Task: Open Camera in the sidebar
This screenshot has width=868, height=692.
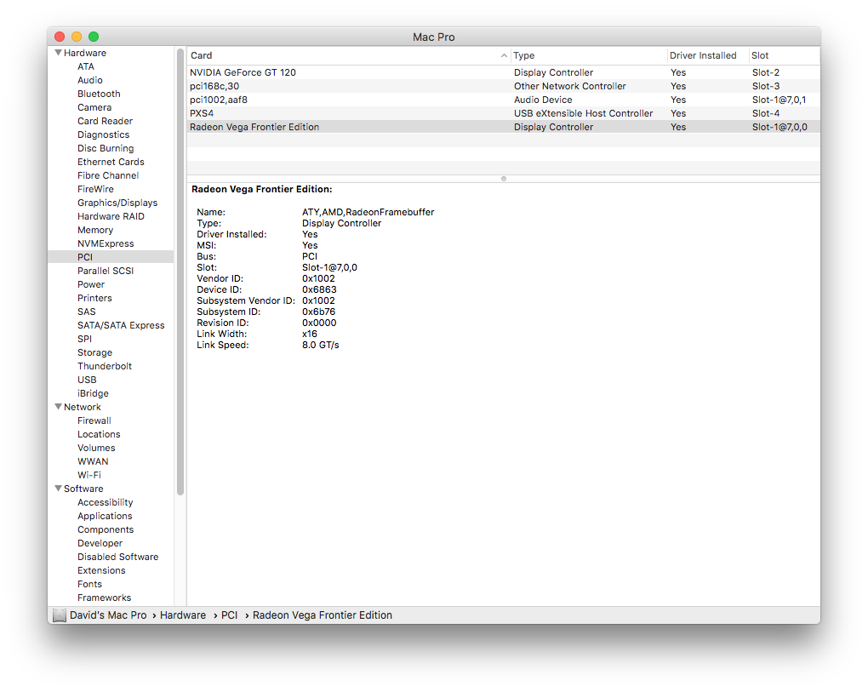Action: pos(94,107)
